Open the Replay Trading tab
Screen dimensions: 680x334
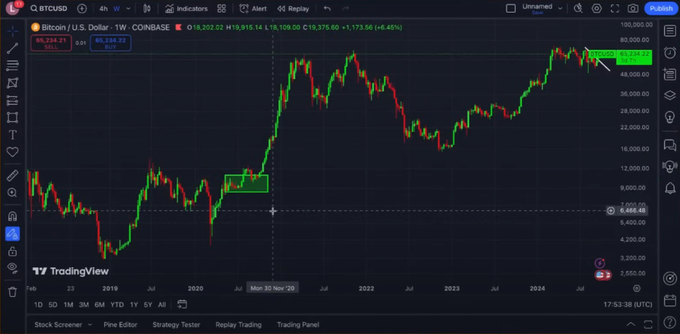[x=238, y=325]
